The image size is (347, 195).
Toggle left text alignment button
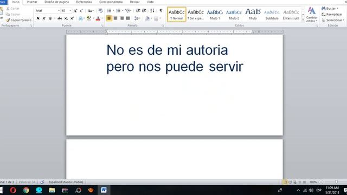[x=109, y=18]
